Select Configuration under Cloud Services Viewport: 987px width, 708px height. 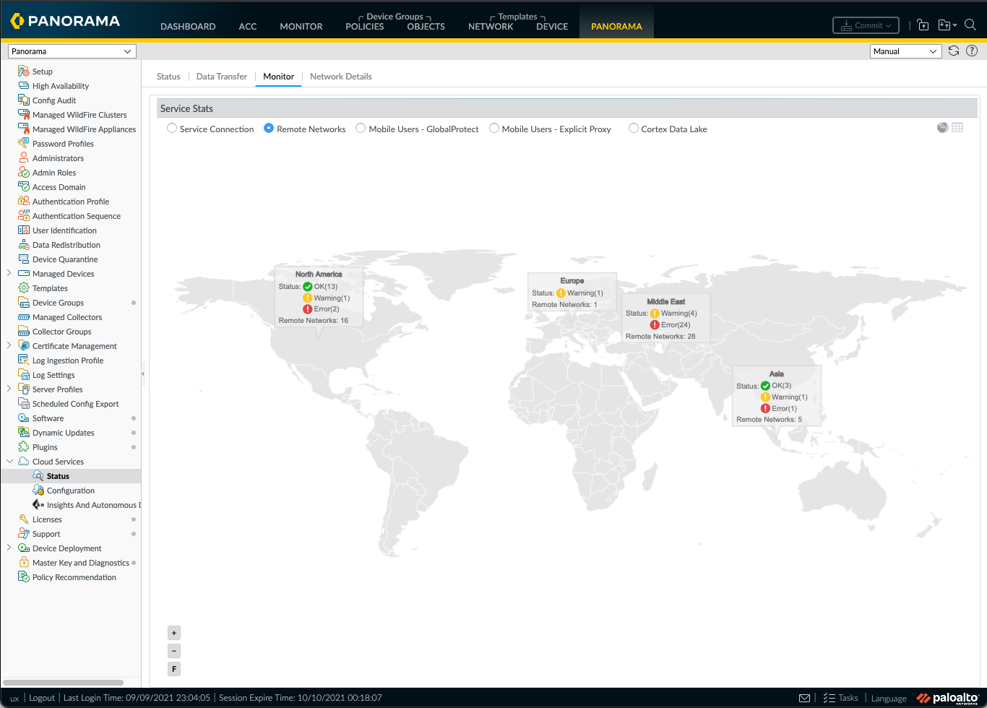pyautogui.click(x=71, y=491)
